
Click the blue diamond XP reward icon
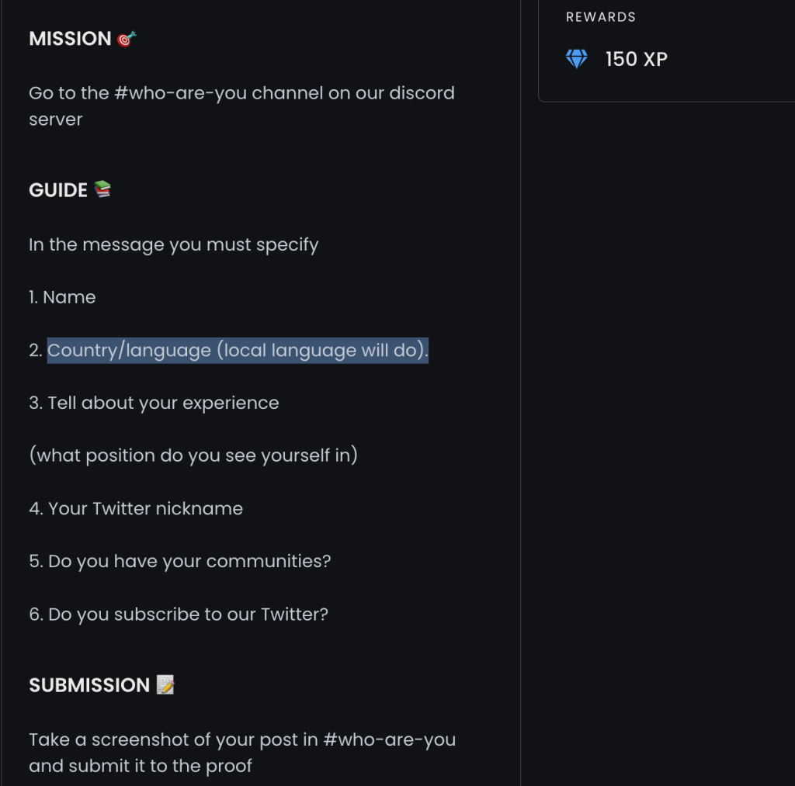577,59
